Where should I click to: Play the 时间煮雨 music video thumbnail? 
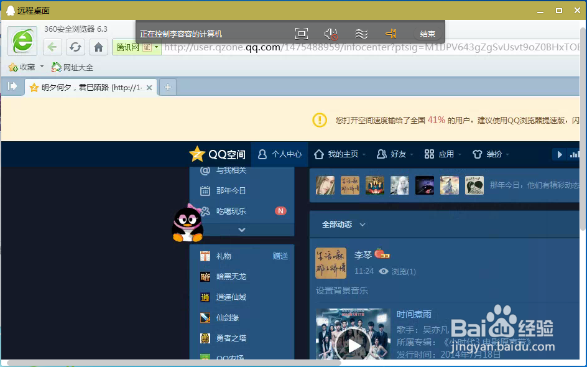pyautogui.click(x=353, y=333)
